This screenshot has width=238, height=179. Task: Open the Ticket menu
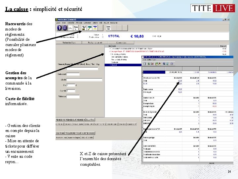click(x=64, y=23)
